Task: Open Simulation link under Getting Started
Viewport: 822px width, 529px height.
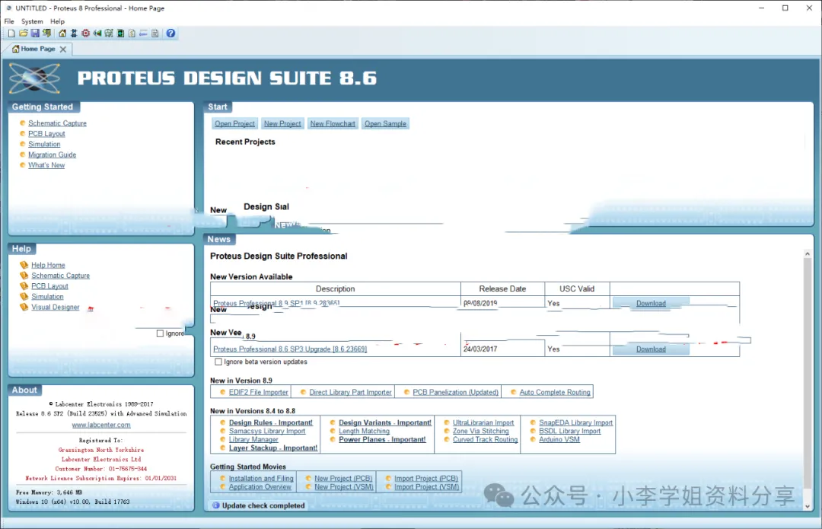Action: (x=44, y=144)
